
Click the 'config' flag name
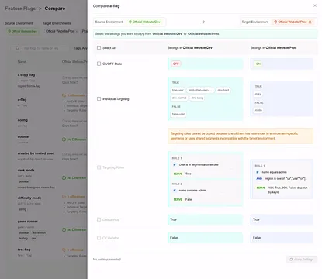(23, 120)
